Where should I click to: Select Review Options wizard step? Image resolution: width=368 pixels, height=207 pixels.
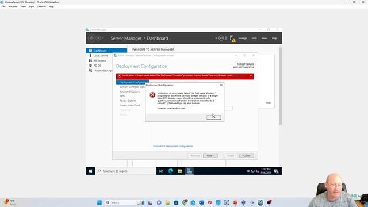point(128,101)
